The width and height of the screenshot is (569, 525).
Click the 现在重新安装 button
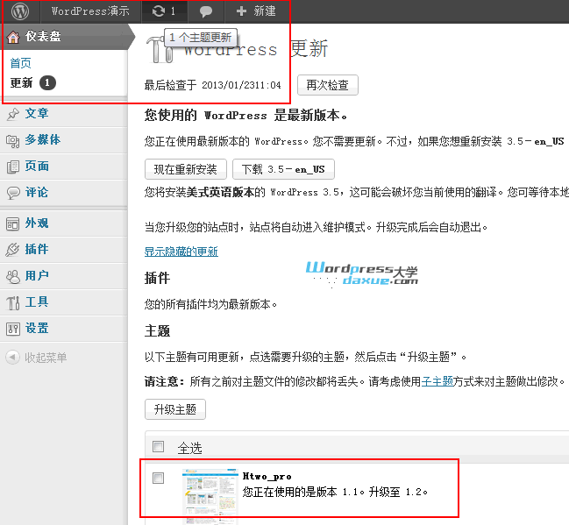(x=186, y=169)
